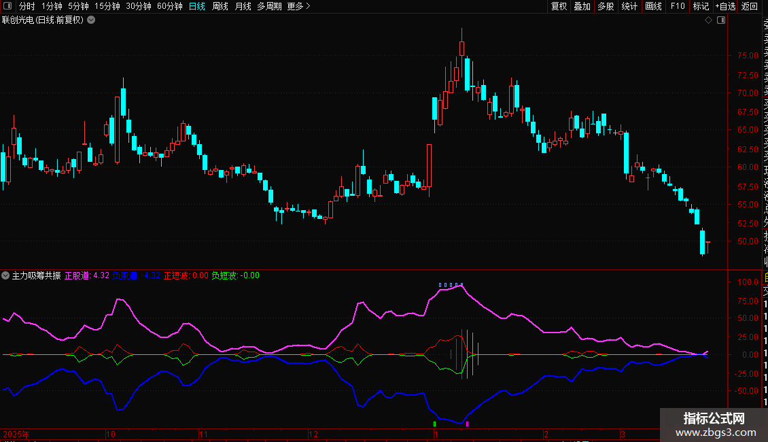Open the 画线 drawing tools

click(x=653, y=6)
